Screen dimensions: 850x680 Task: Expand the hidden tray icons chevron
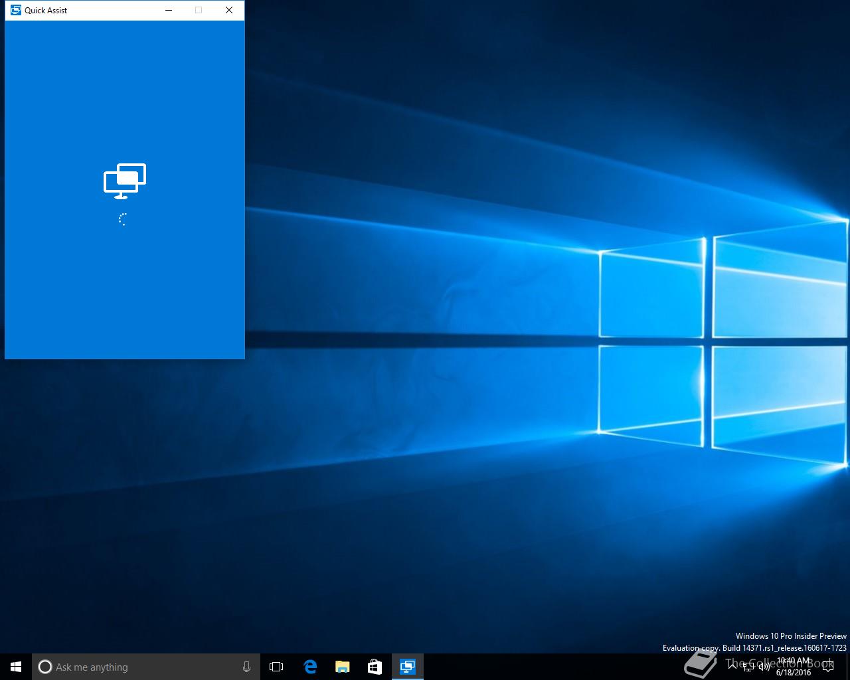point(732,667)
